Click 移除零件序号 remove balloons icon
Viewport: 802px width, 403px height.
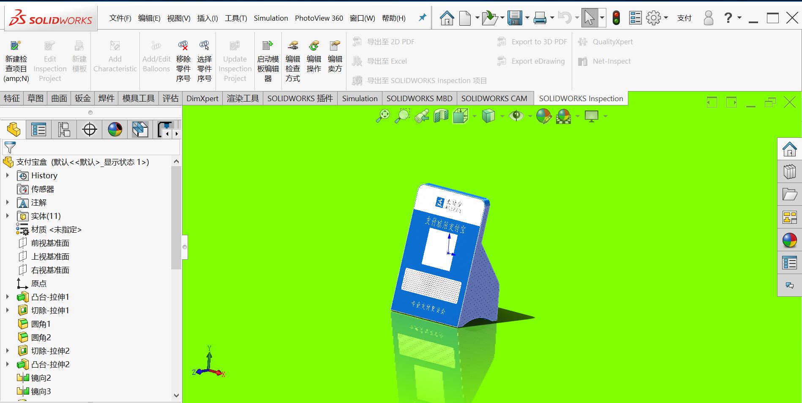pos(183,61)
